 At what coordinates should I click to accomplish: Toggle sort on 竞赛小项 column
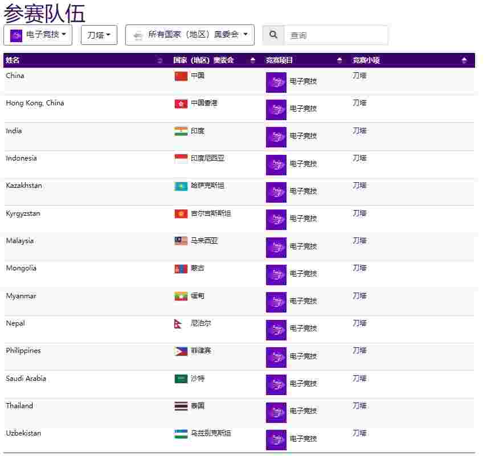(x=464, y=60)
